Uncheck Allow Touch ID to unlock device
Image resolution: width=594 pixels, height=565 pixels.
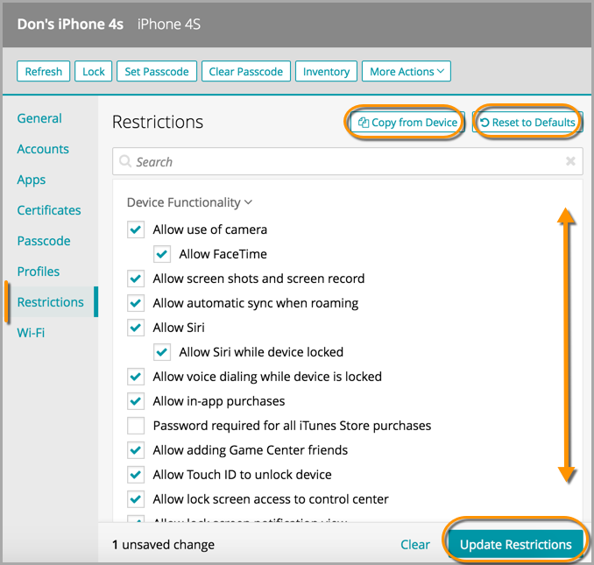[136, 475]
